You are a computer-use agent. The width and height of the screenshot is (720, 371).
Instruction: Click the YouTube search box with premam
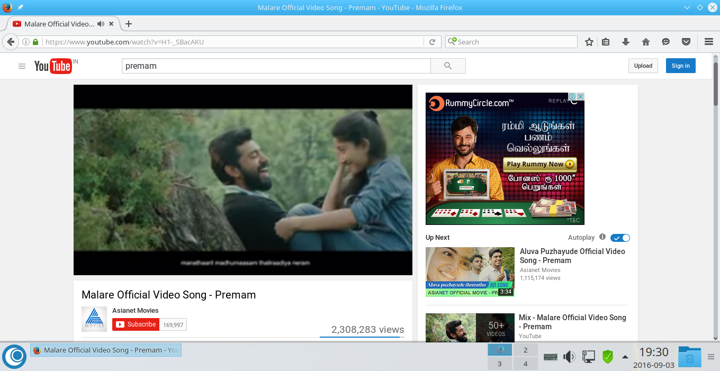point(276,66)
